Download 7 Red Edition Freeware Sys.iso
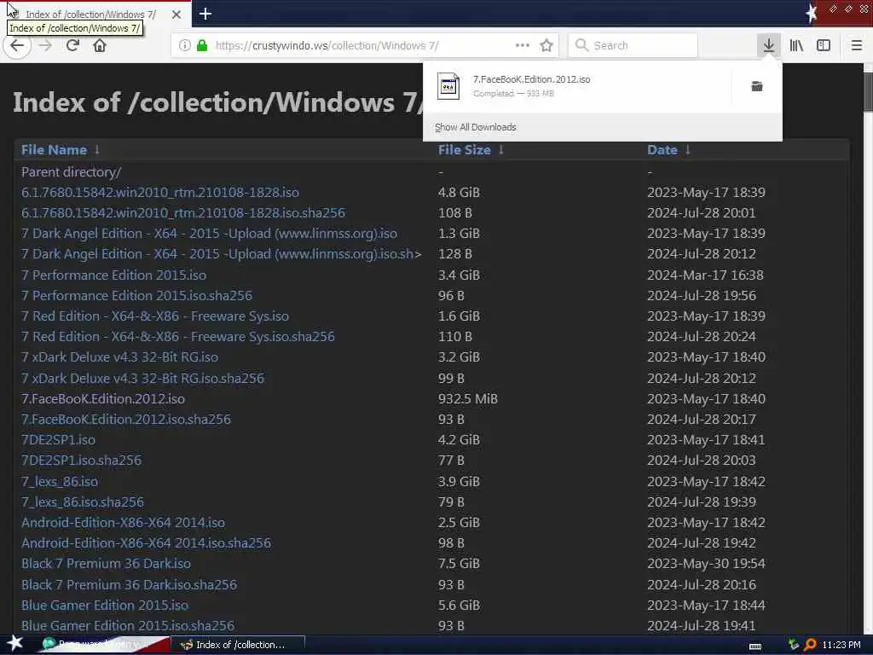The width and height of the screenshot is (873, 655). point(155,316)
